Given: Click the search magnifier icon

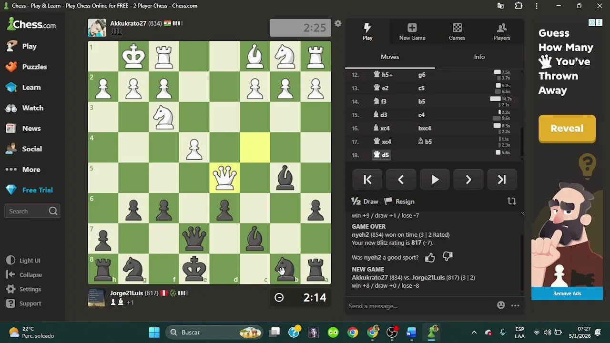Looking at the screenshot, I should 53,211.
